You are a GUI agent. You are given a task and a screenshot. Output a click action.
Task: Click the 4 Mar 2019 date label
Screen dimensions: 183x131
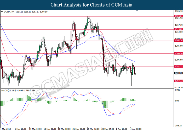[x=6, y=129]
